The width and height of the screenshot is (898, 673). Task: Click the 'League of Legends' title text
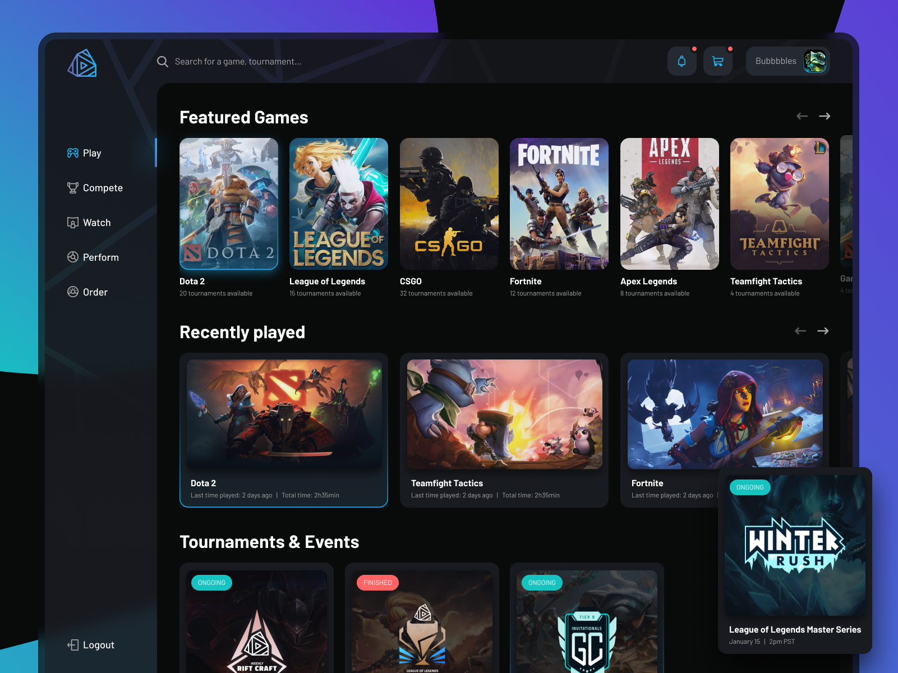pos(327,282)
